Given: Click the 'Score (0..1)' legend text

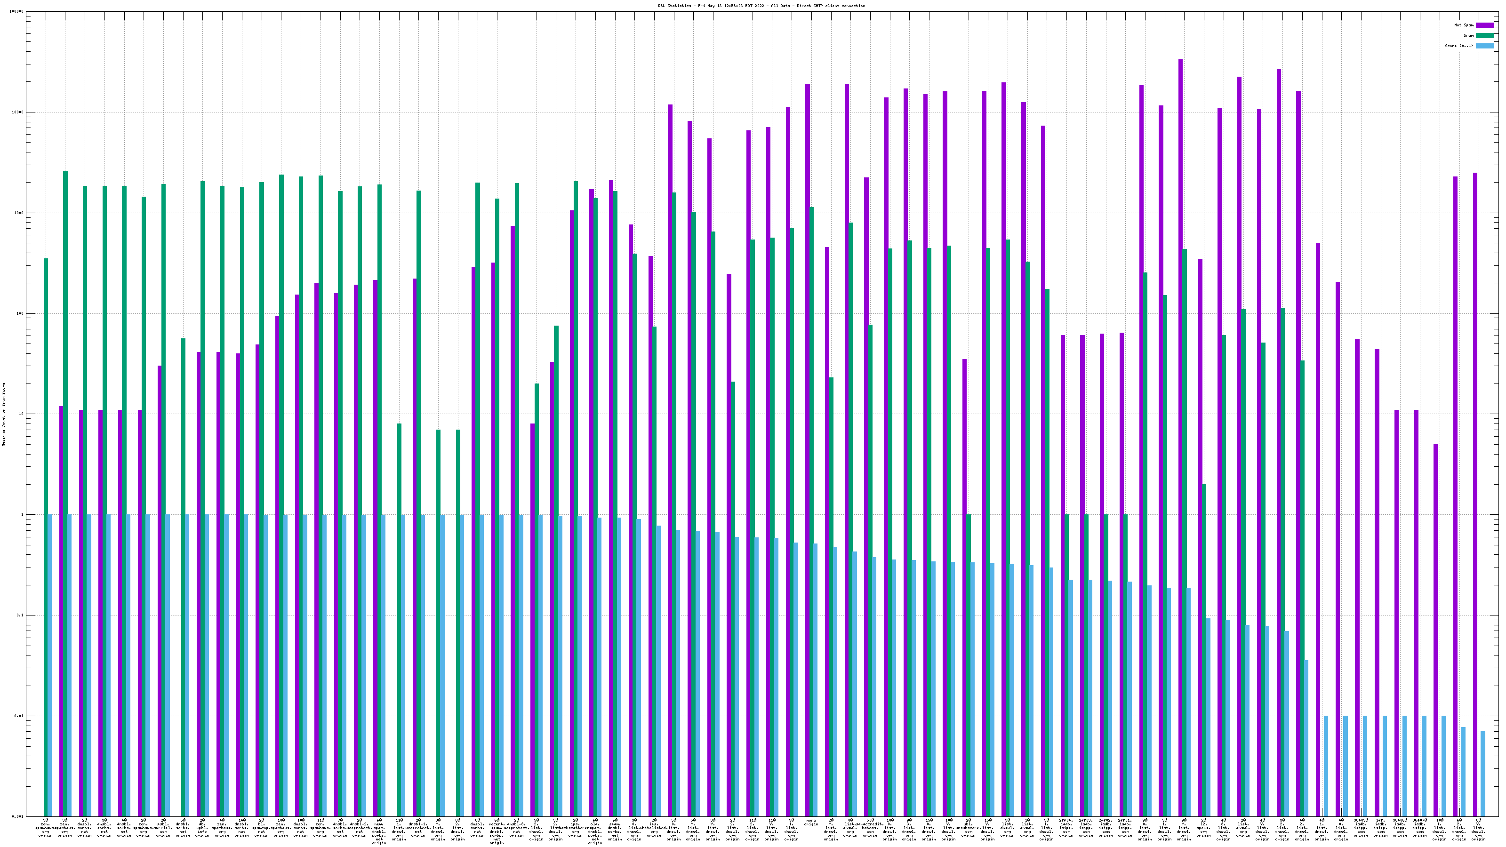Looking at the screenshot, I should [x=1458, y=46].
